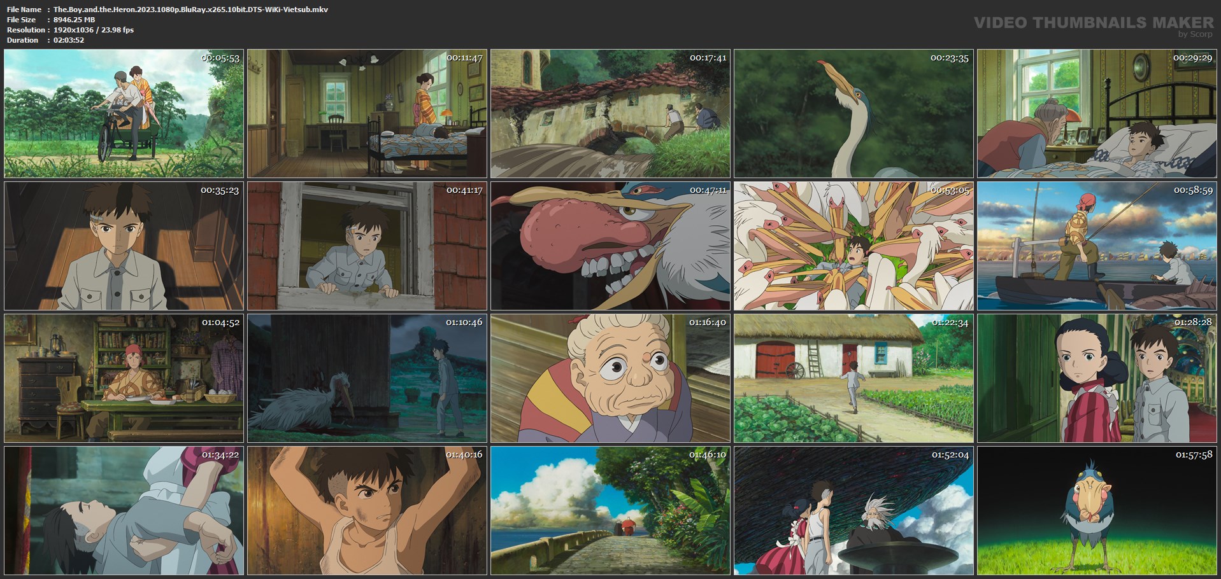The width and height of the screenshot is (1221, 579).
Task: Select the seaside path frame at 01:46:10
Action: 610,510
